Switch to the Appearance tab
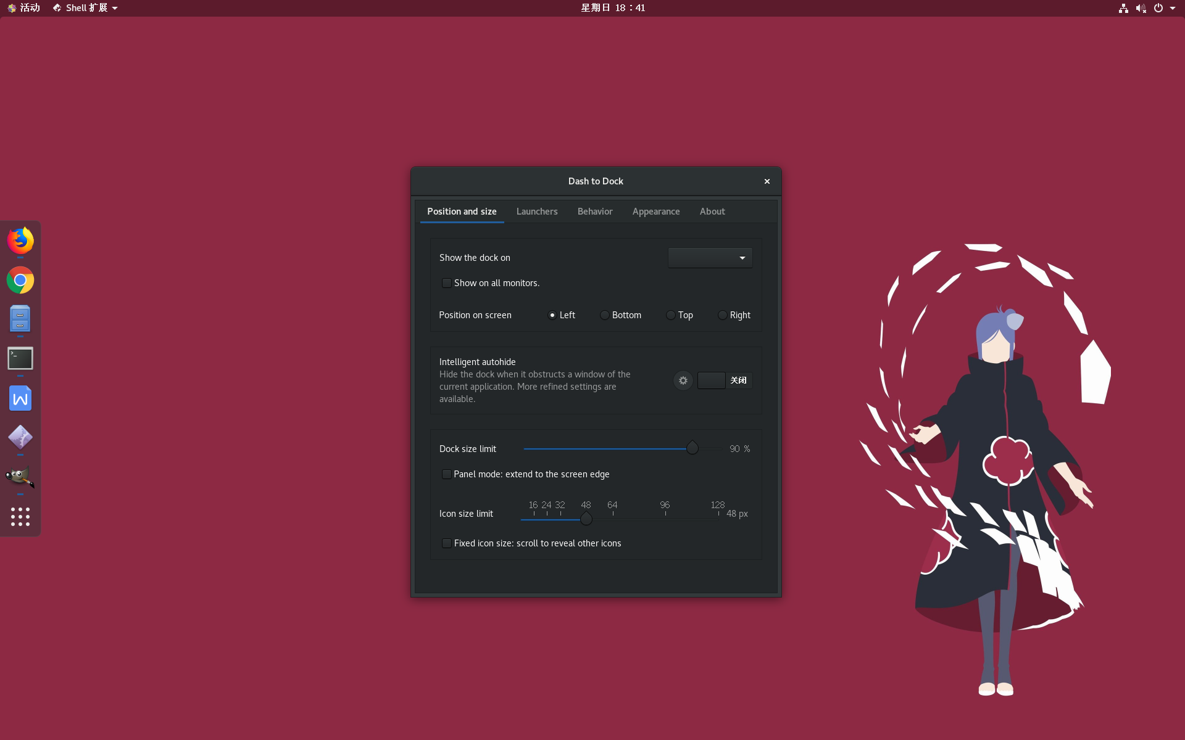 point(655,212)
